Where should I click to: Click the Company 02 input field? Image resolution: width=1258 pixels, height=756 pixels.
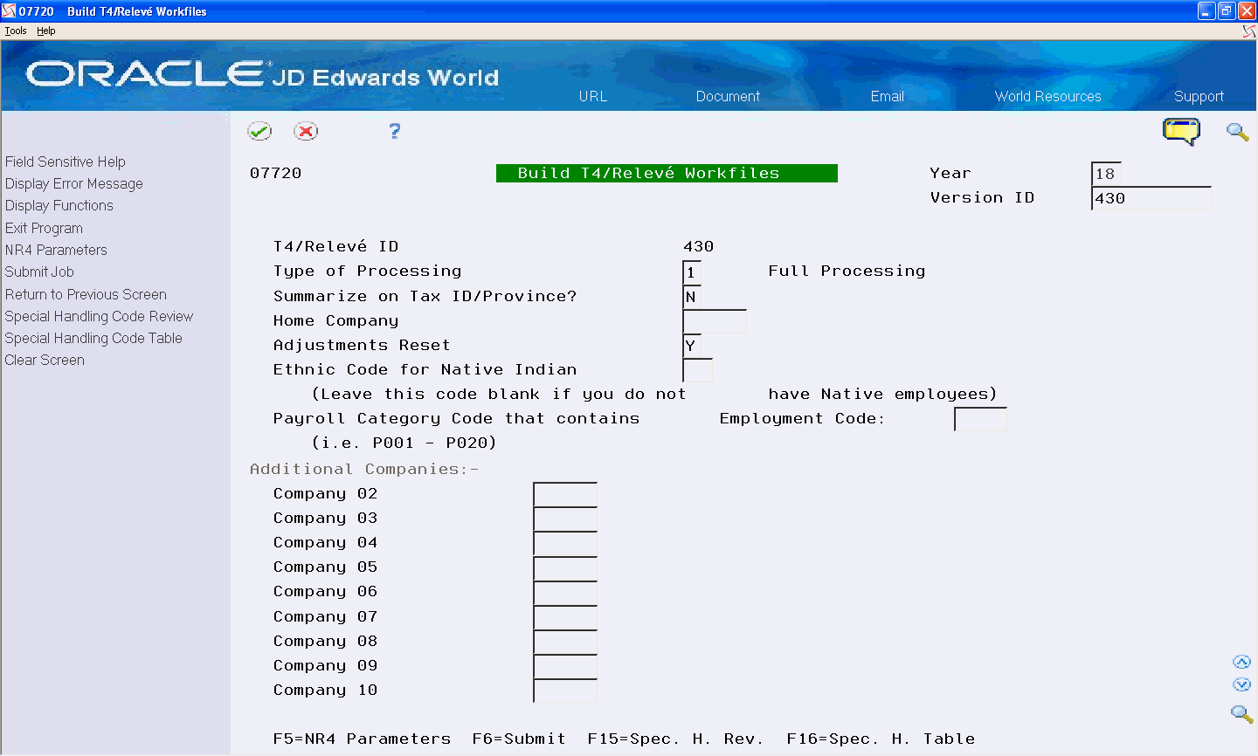564,492
